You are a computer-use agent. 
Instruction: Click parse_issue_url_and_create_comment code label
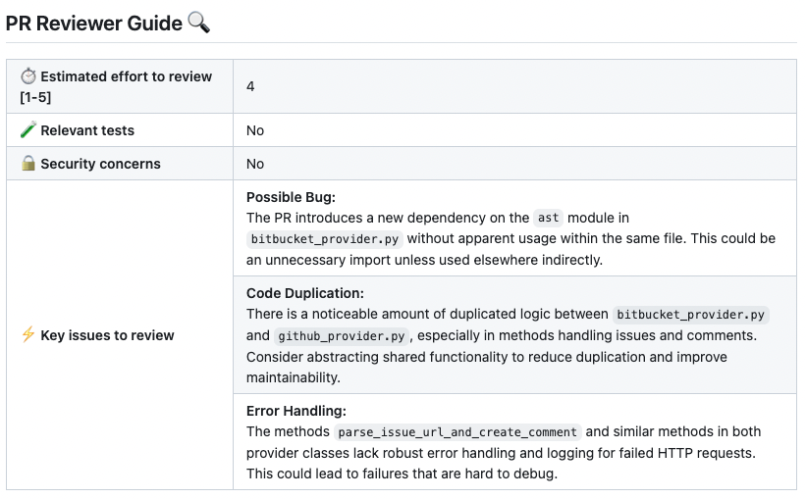tap(457, 432)
